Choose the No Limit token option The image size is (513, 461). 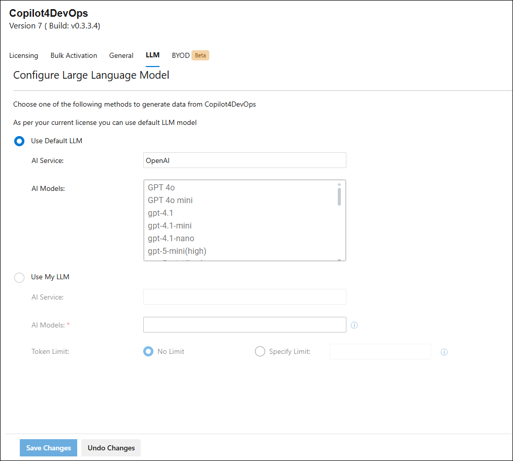(148, 351)
